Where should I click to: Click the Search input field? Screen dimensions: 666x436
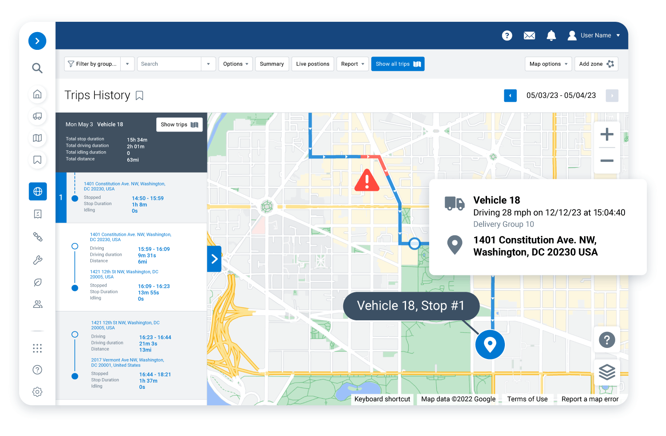coord(169,64)
